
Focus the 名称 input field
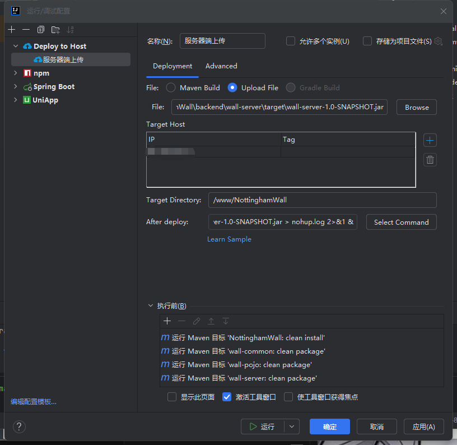click(x=222, y=41)
